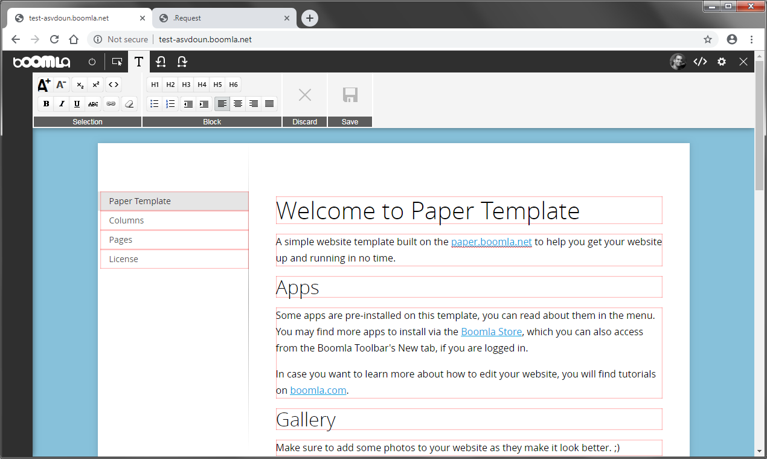
Task: Switch to the .Request browser tab
Action: pyautogui.click(x=223, y=18)
